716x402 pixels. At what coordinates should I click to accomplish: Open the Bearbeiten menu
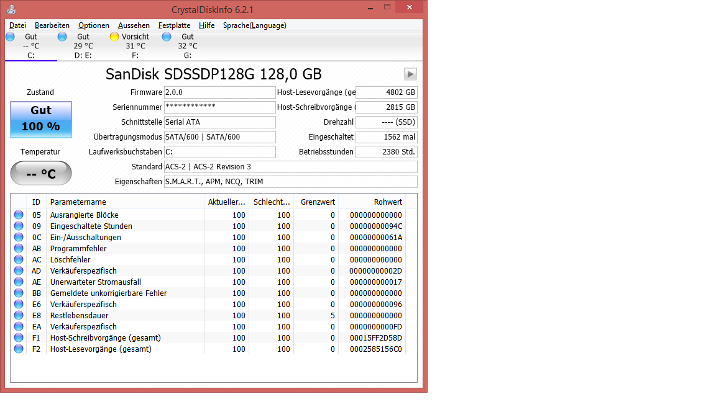coord(52,25)
